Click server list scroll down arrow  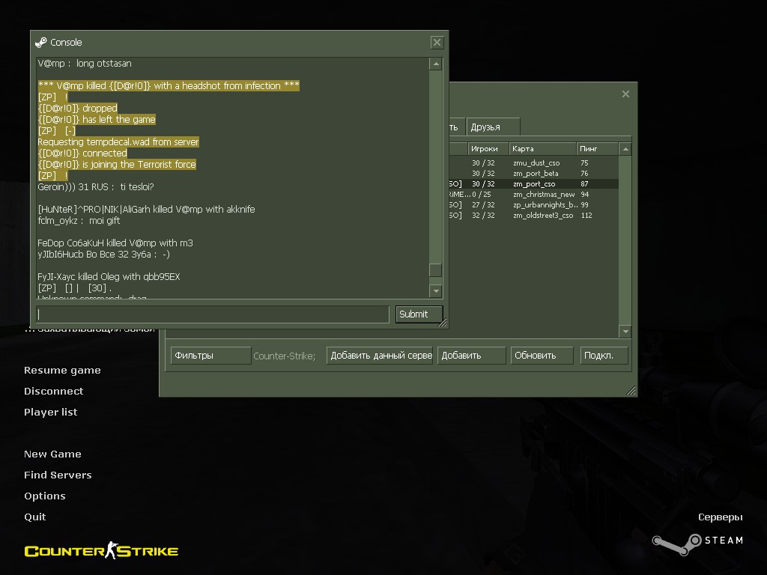click(x=625, y=331)
